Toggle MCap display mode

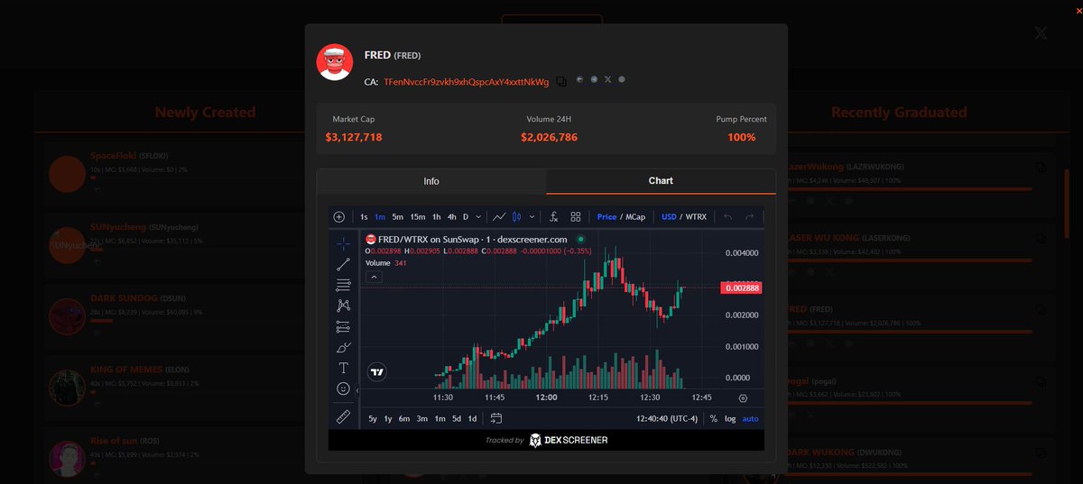click(x=635, y=217)
